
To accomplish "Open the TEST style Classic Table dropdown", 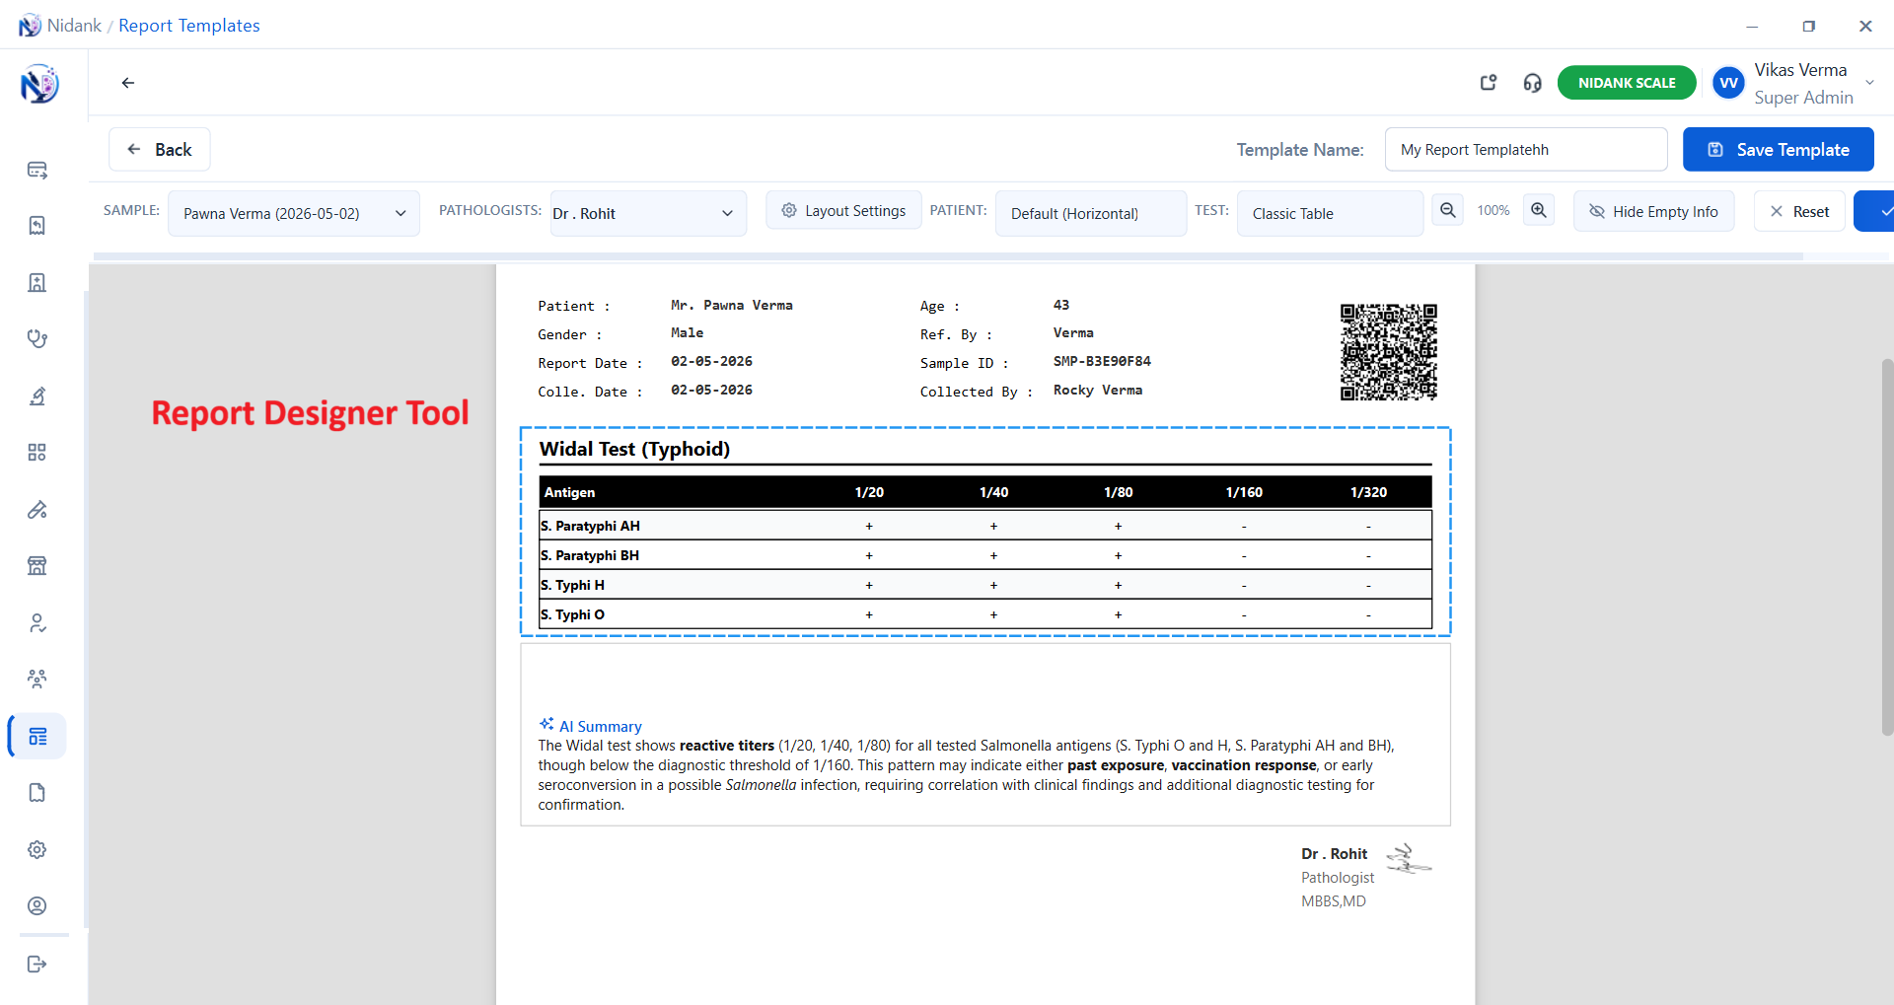I will click(x=1330, y=213).
